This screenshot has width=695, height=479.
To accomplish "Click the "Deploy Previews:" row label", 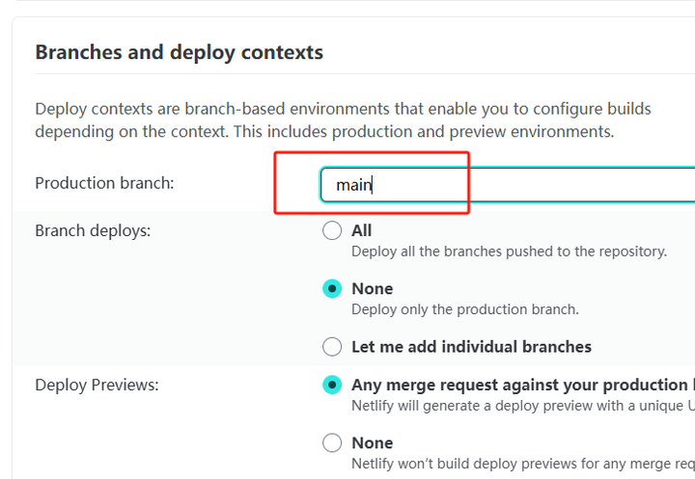I will (x=97, y=385).
